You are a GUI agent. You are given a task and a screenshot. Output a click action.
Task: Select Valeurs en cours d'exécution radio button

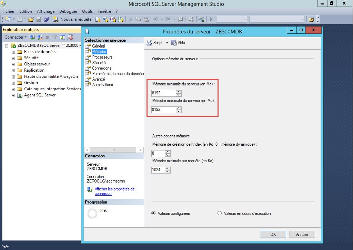tap(220, 213)
